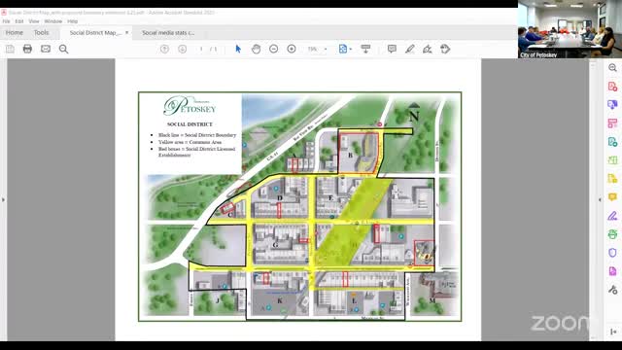Click the stamp tool icon

coord(445,49)
